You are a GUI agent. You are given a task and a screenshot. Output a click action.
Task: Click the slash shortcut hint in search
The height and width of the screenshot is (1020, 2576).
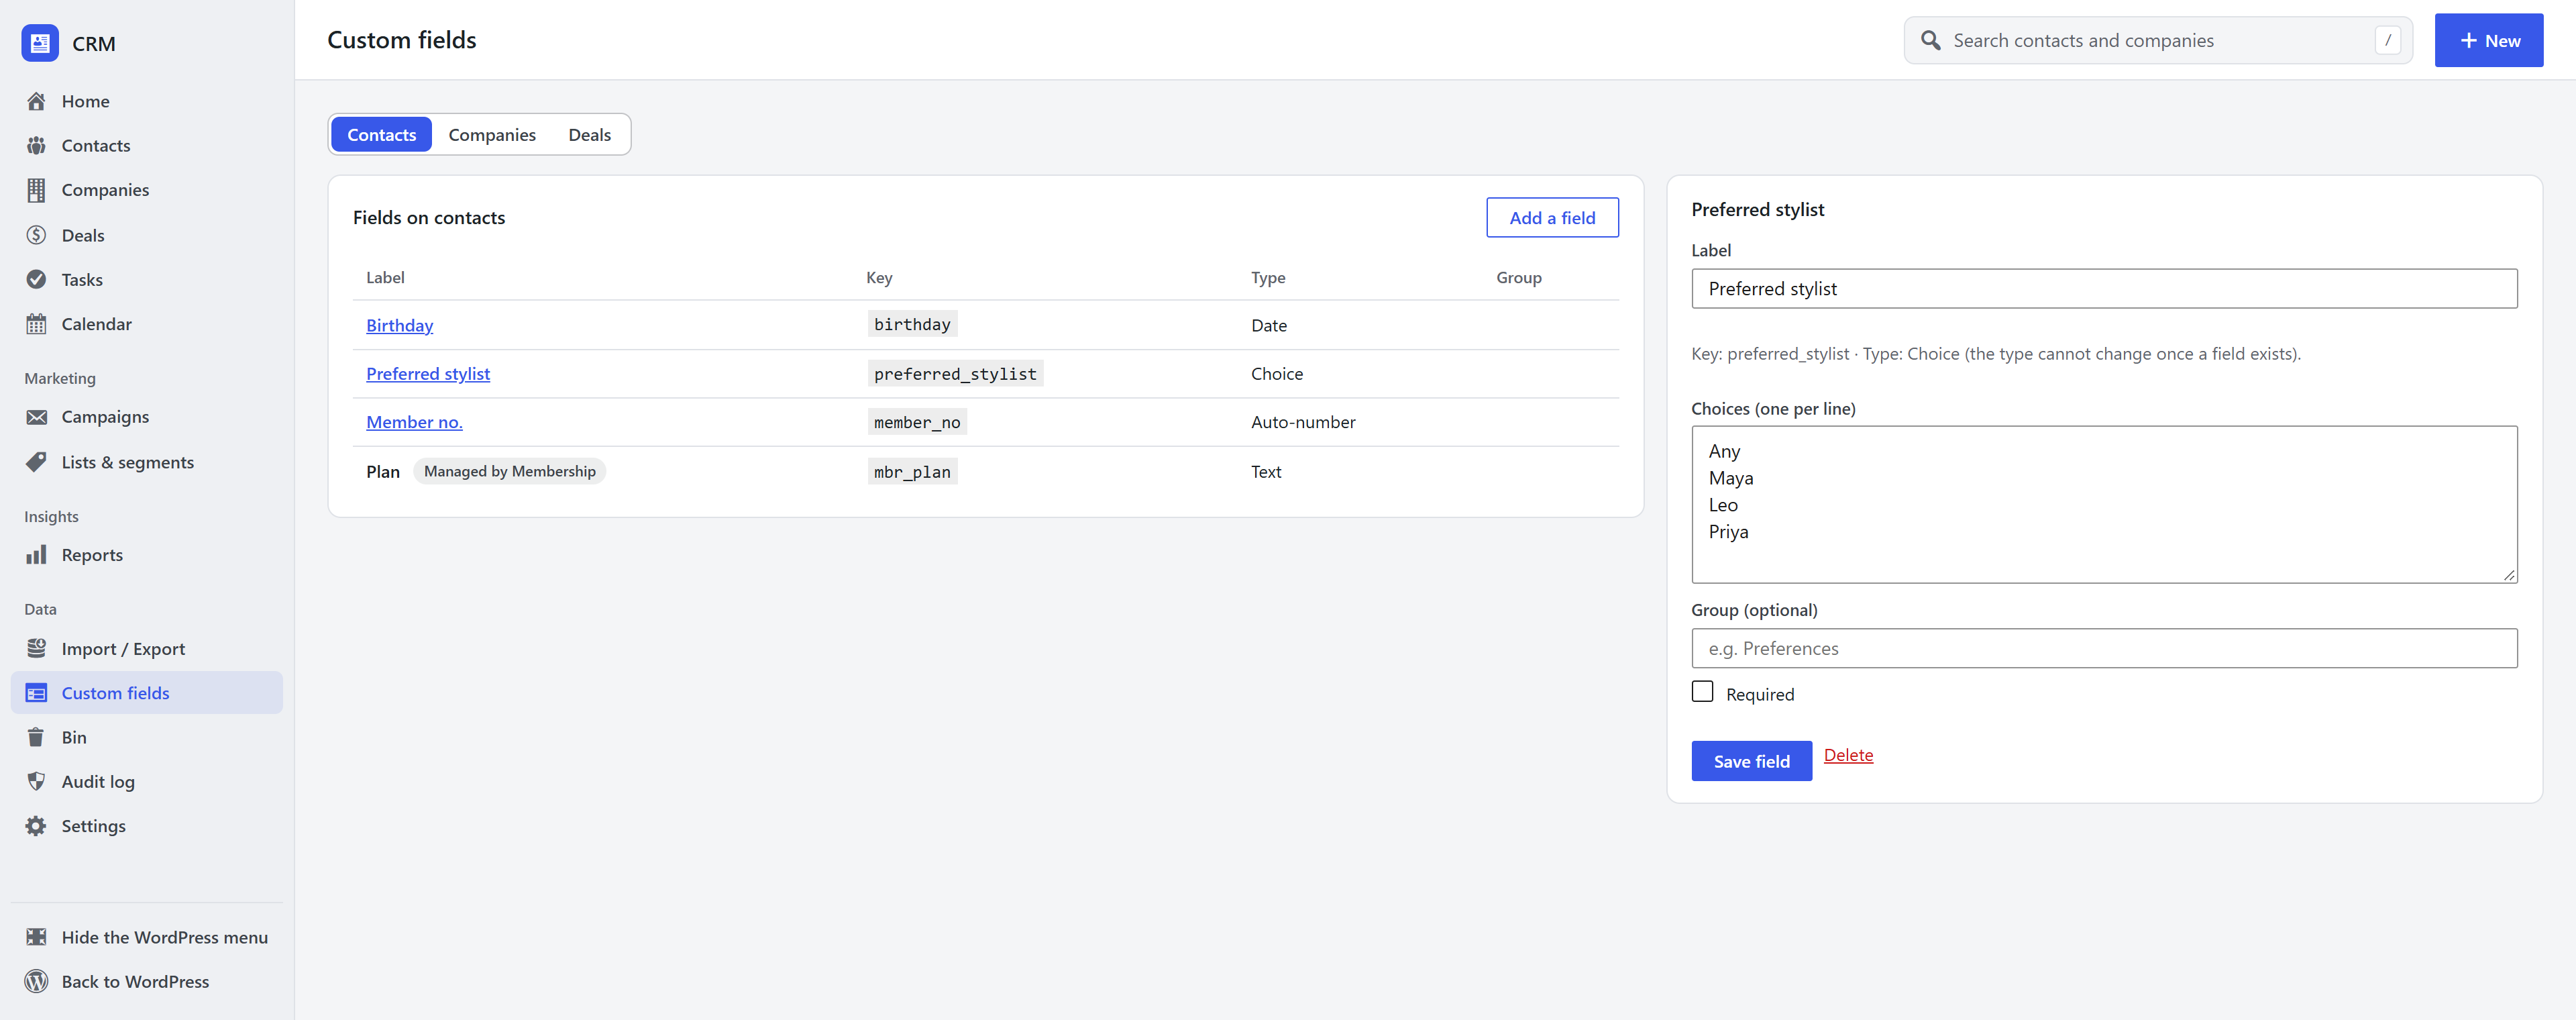2387,40
